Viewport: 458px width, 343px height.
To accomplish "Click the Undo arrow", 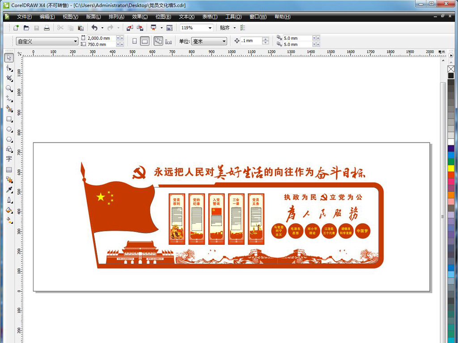I will pyautogui.click(x=94, y=28).
